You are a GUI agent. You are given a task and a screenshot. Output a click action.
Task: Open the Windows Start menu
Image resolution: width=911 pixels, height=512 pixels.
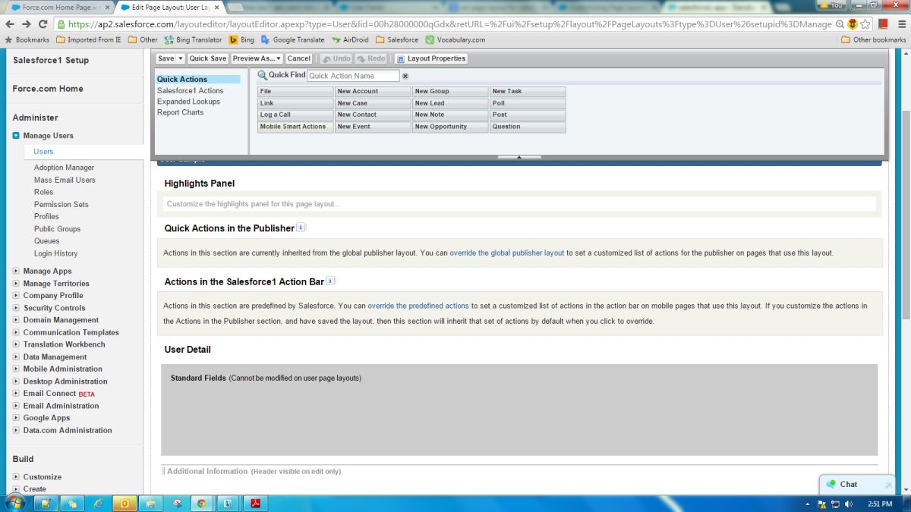pos(15,502)
